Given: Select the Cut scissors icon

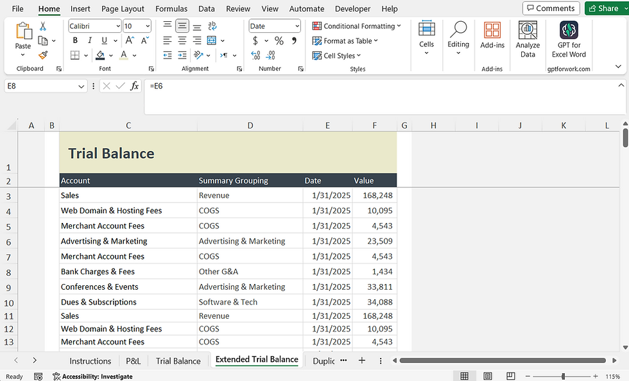Looking at the screenshot, I should click(x=42, y=26).
